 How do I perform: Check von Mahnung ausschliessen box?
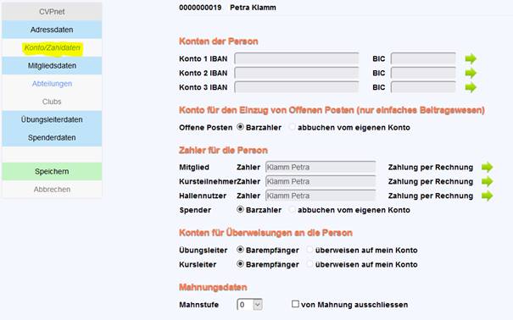pyautogui.click(x=295, y=304)
